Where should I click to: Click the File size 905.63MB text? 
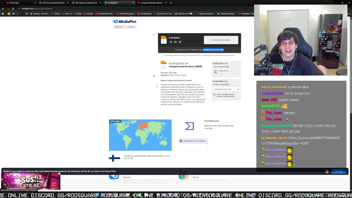pyautogui.click(x=169, y=73)
